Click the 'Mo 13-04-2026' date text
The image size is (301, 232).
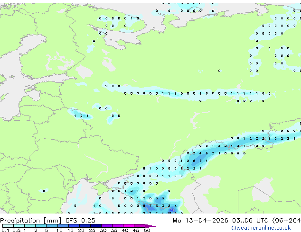[200, 221]
